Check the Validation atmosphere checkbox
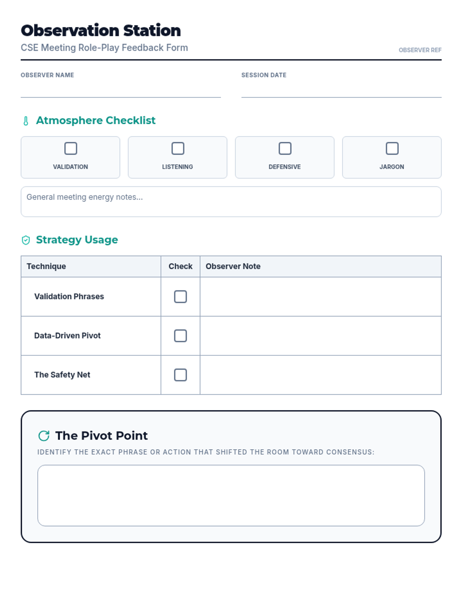The width and height of the screenshot is (462, 616). click(70, 148)
